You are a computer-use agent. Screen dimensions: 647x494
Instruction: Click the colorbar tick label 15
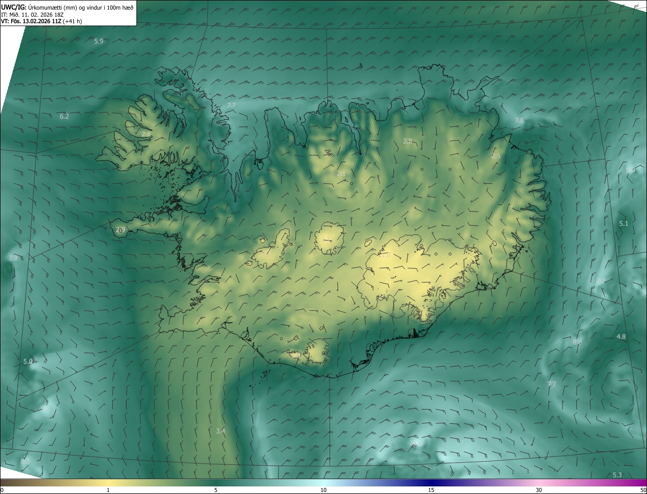(431, 490)
